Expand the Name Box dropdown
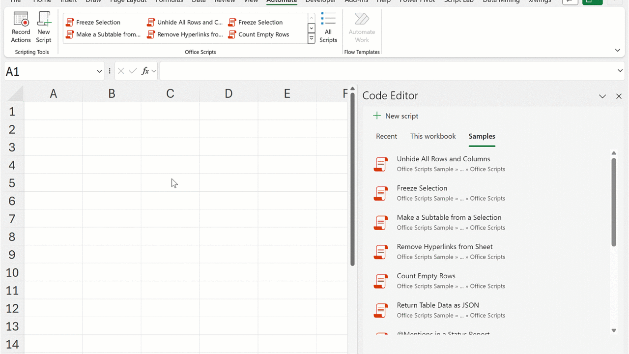This screenshot has height=354, width=629. point(99,71)
